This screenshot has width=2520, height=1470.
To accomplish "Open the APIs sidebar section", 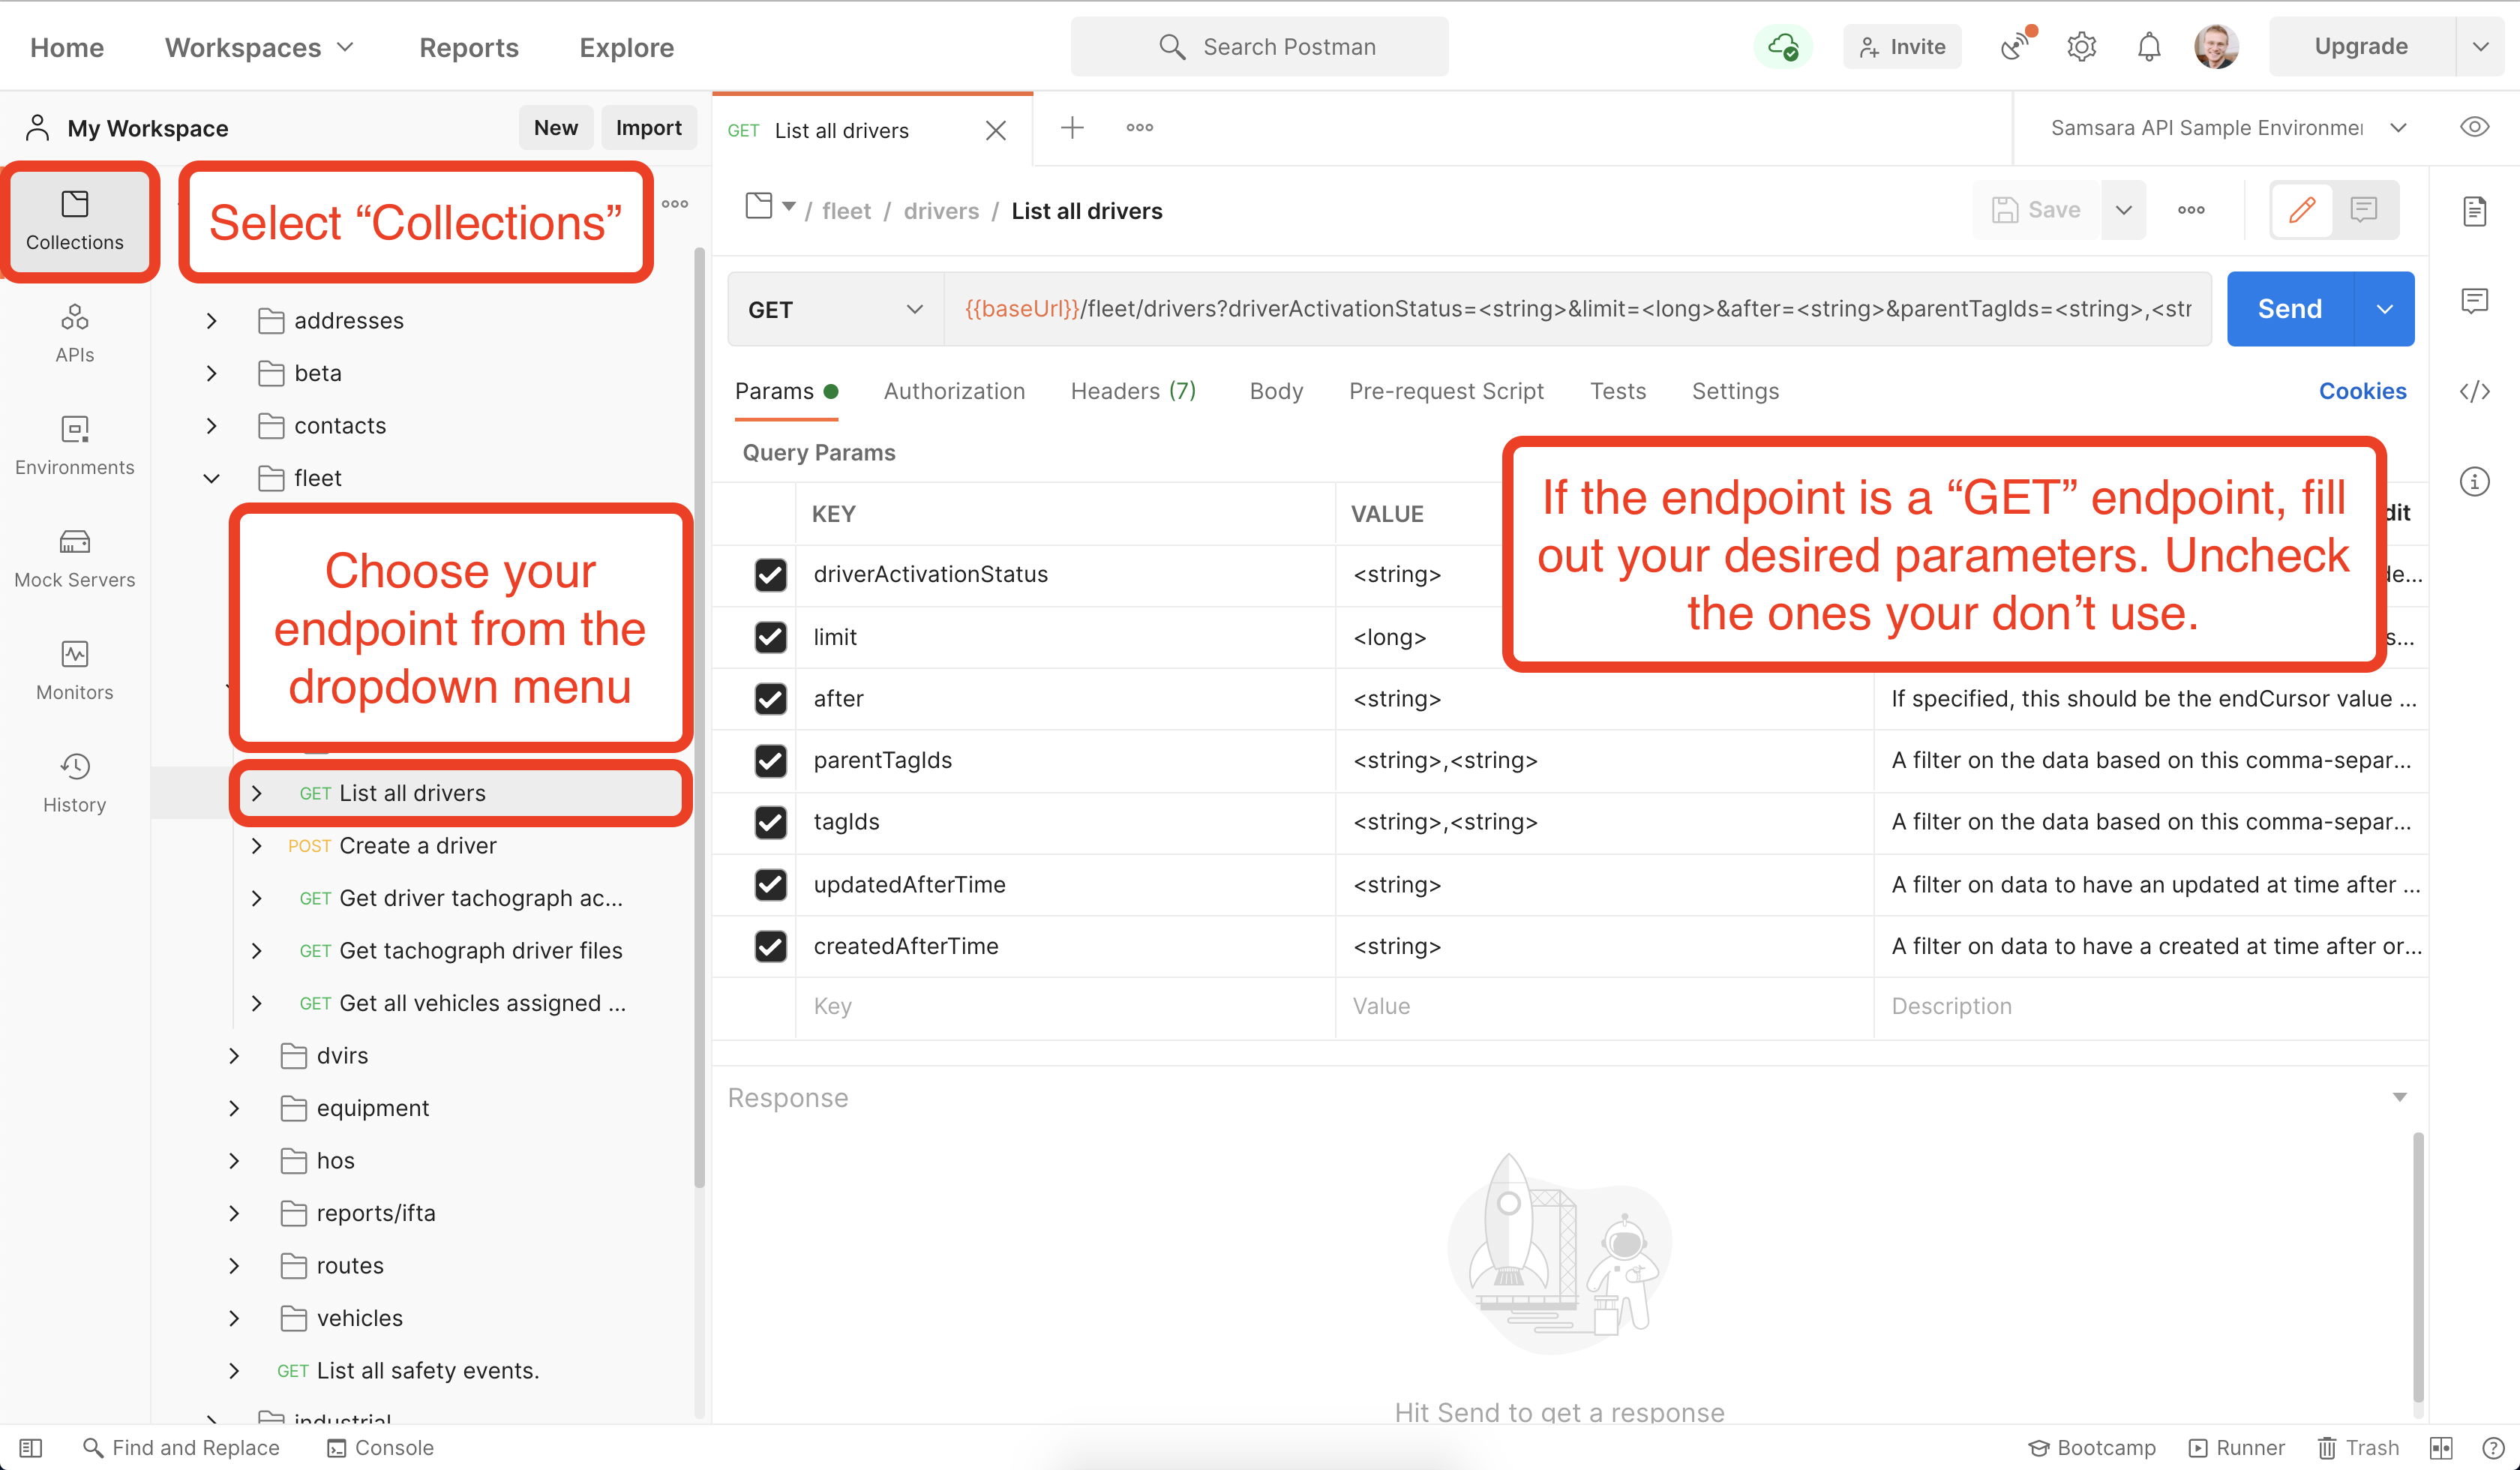I will pos(74,333).
